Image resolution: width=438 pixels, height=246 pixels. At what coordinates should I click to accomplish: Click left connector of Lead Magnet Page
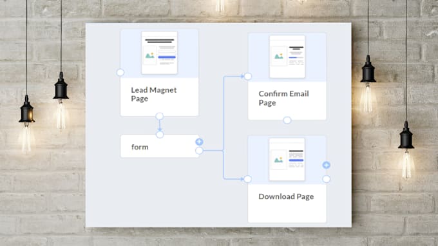pyautogui.click(x=120, y=73)
